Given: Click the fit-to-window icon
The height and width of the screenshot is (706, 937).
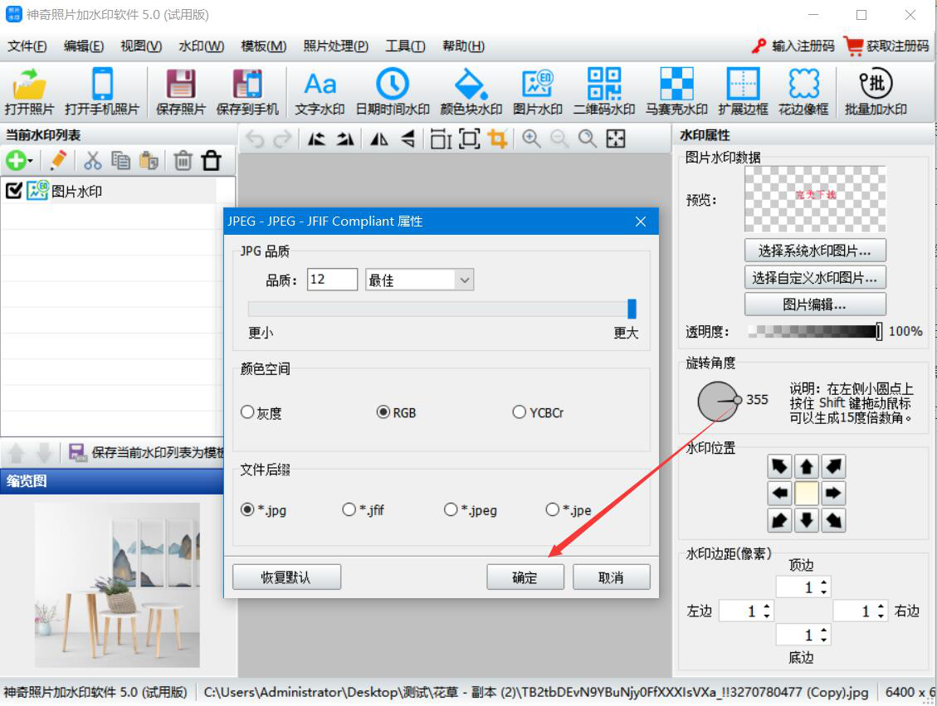Looking at the screenshot, I should 616,139.
